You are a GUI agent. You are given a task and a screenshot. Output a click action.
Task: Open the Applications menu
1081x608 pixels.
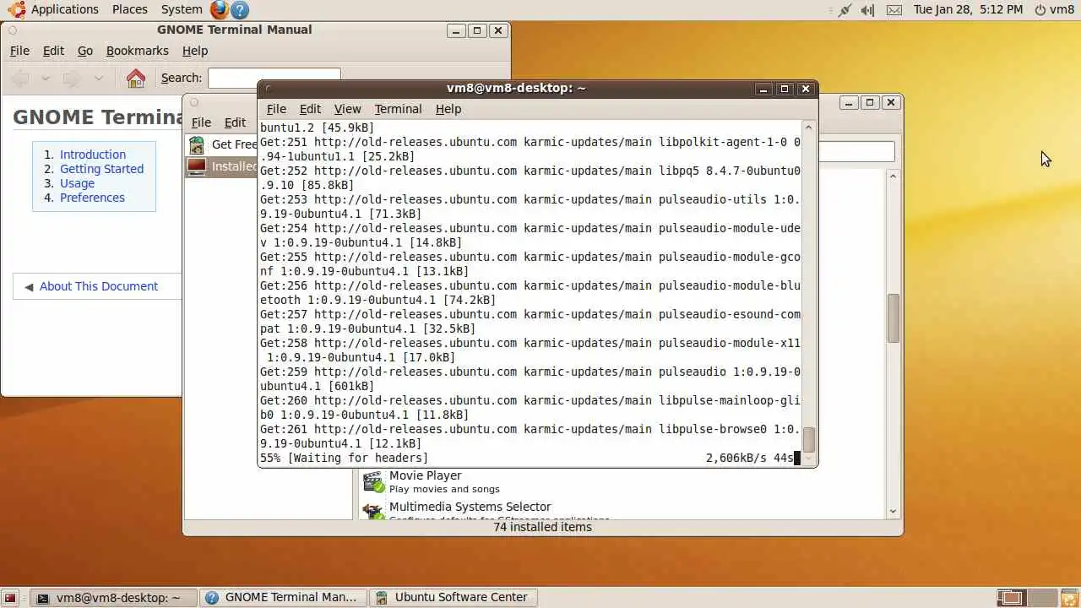point(65,9)
